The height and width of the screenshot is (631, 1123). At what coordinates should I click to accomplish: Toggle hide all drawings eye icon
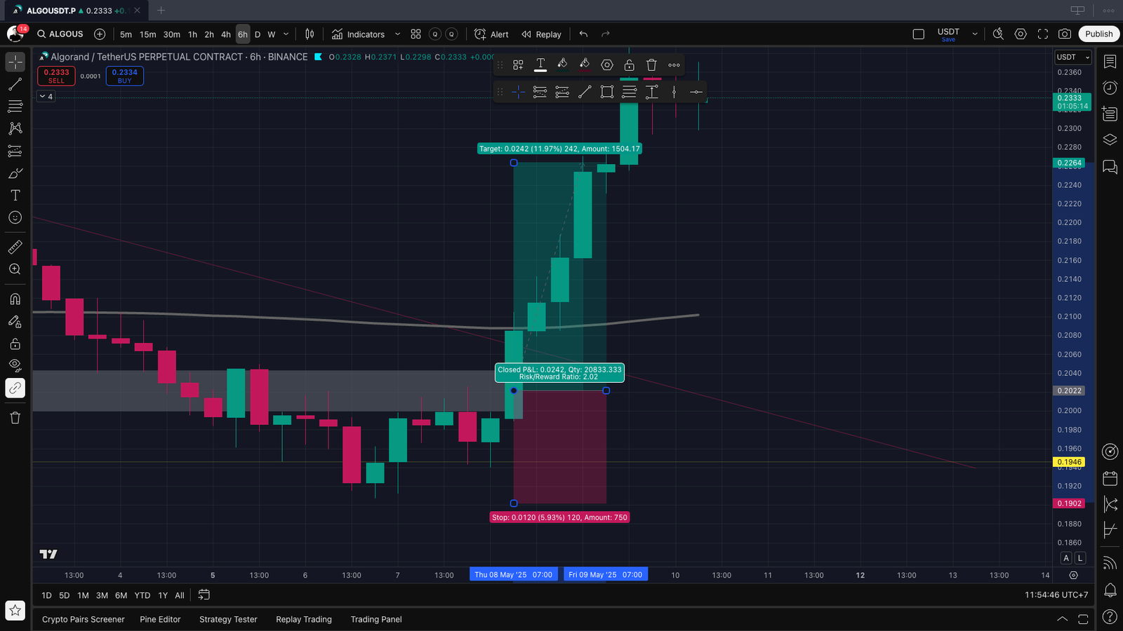point(15,365)
